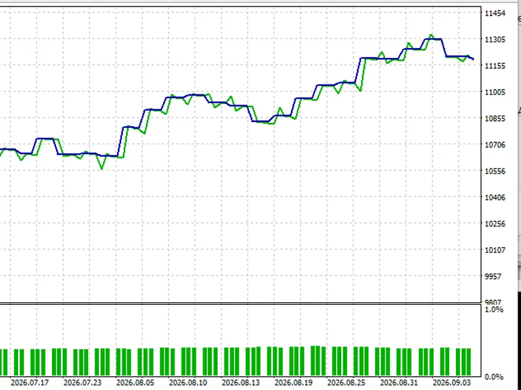Screen dimensions: 521x390
Task: Select the 2026.08.25 date label
Action: (x=346, y=383)
